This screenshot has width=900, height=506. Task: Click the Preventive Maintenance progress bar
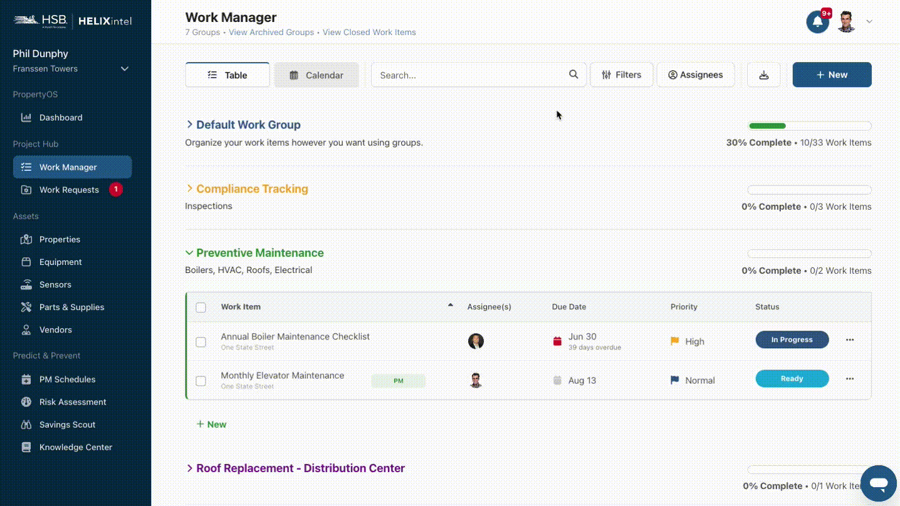tap(809, 254)
